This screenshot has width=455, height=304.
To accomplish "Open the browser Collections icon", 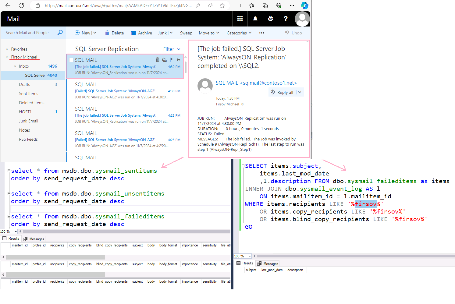I will coord(265,5).
